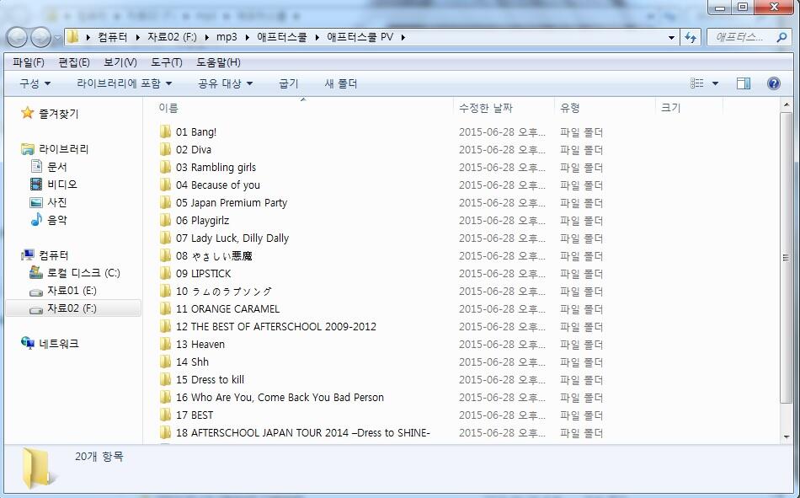Click folder icon of 05 Japan Premium Party
Viewport: 800px width, 498px height.
click(x=165, y=203)
